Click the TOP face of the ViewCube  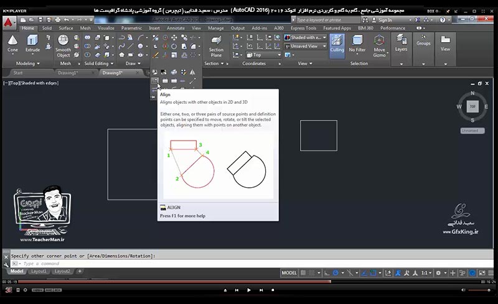pyautogui.click(x=472, y=106)
